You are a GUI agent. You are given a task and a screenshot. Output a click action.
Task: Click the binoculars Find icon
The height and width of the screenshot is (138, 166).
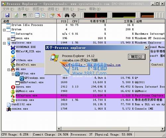67,15
